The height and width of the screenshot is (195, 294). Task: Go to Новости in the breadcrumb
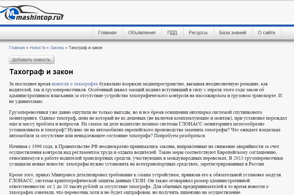(x=38, y=48)
